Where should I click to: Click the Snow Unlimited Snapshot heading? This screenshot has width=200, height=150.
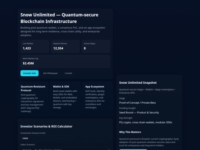click(138, 83)
